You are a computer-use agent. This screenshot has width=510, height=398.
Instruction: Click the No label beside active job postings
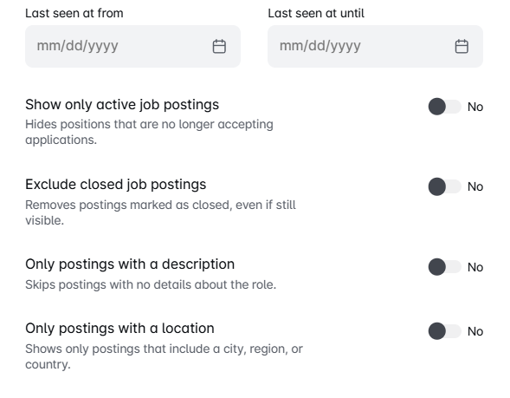(x=475, y=107)
